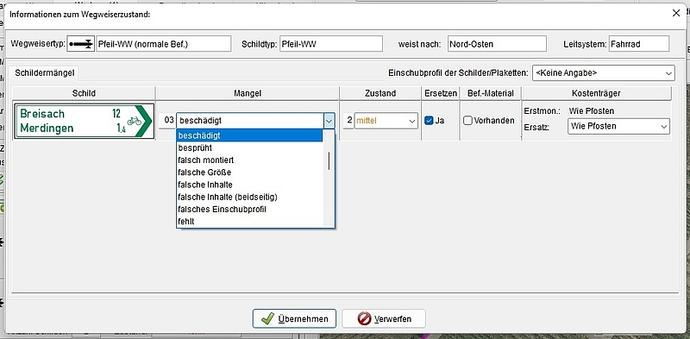Click the Mangel code 03 field
This screenshot has width=690, height=339.
167,121
